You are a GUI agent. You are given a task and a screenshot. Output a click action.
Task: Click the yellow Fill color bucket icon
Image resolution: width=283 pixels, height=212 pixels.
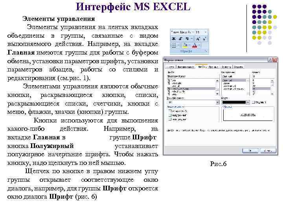[x=185, y=46]
